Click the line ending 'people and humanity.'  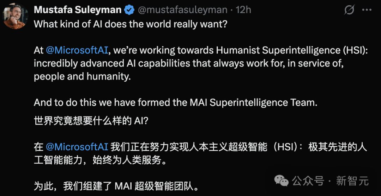pyautogui.click(x=82, y=77)
